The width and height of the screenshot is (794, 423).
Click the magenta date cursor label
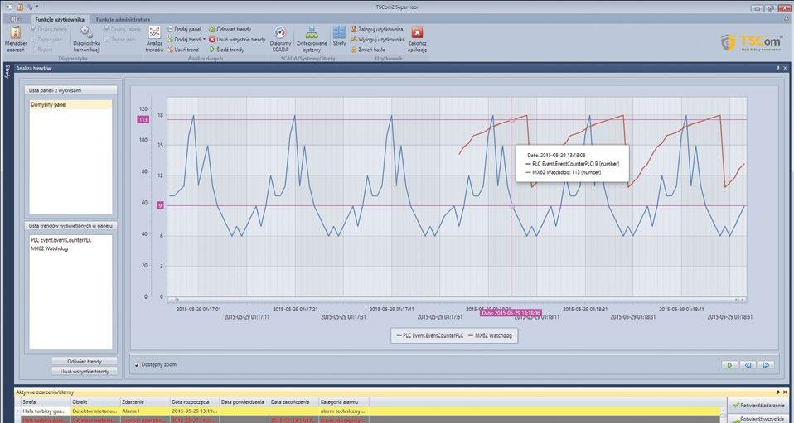(511, 313)
